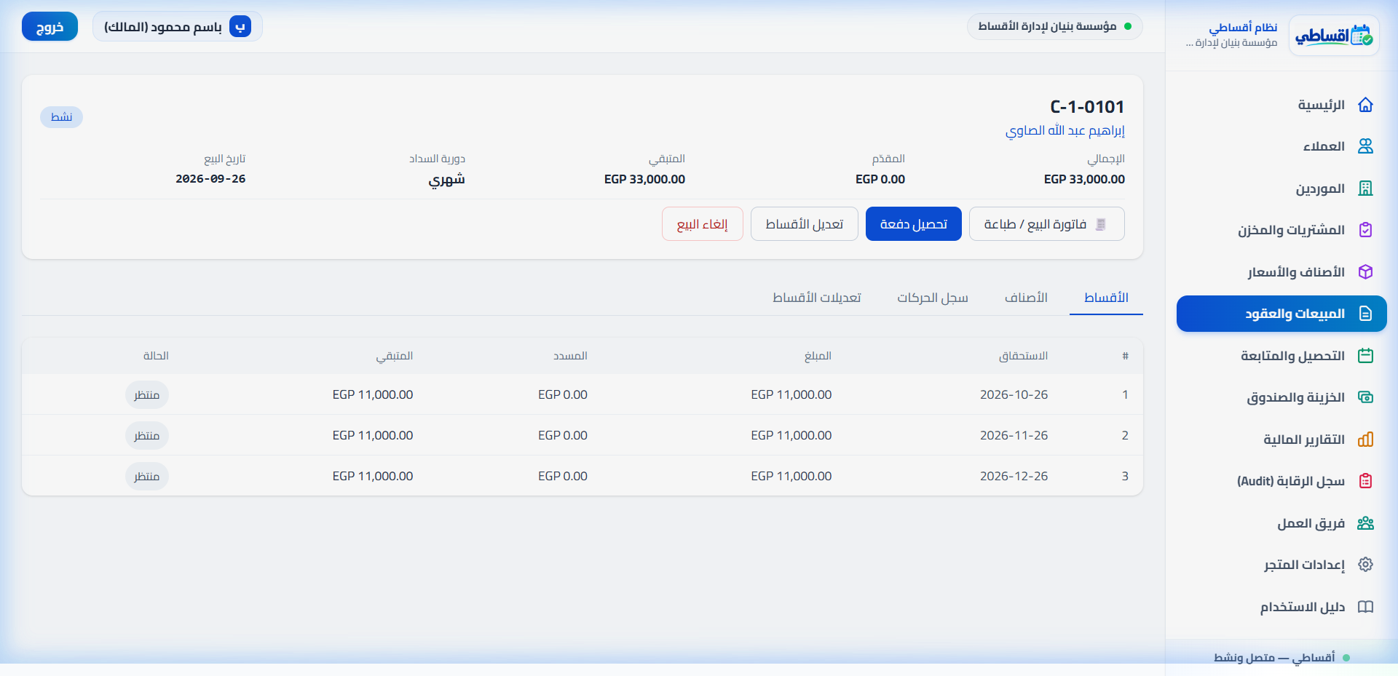Open the سجل الحركات tab
The image size is (1398, 676).
(933, 298)
